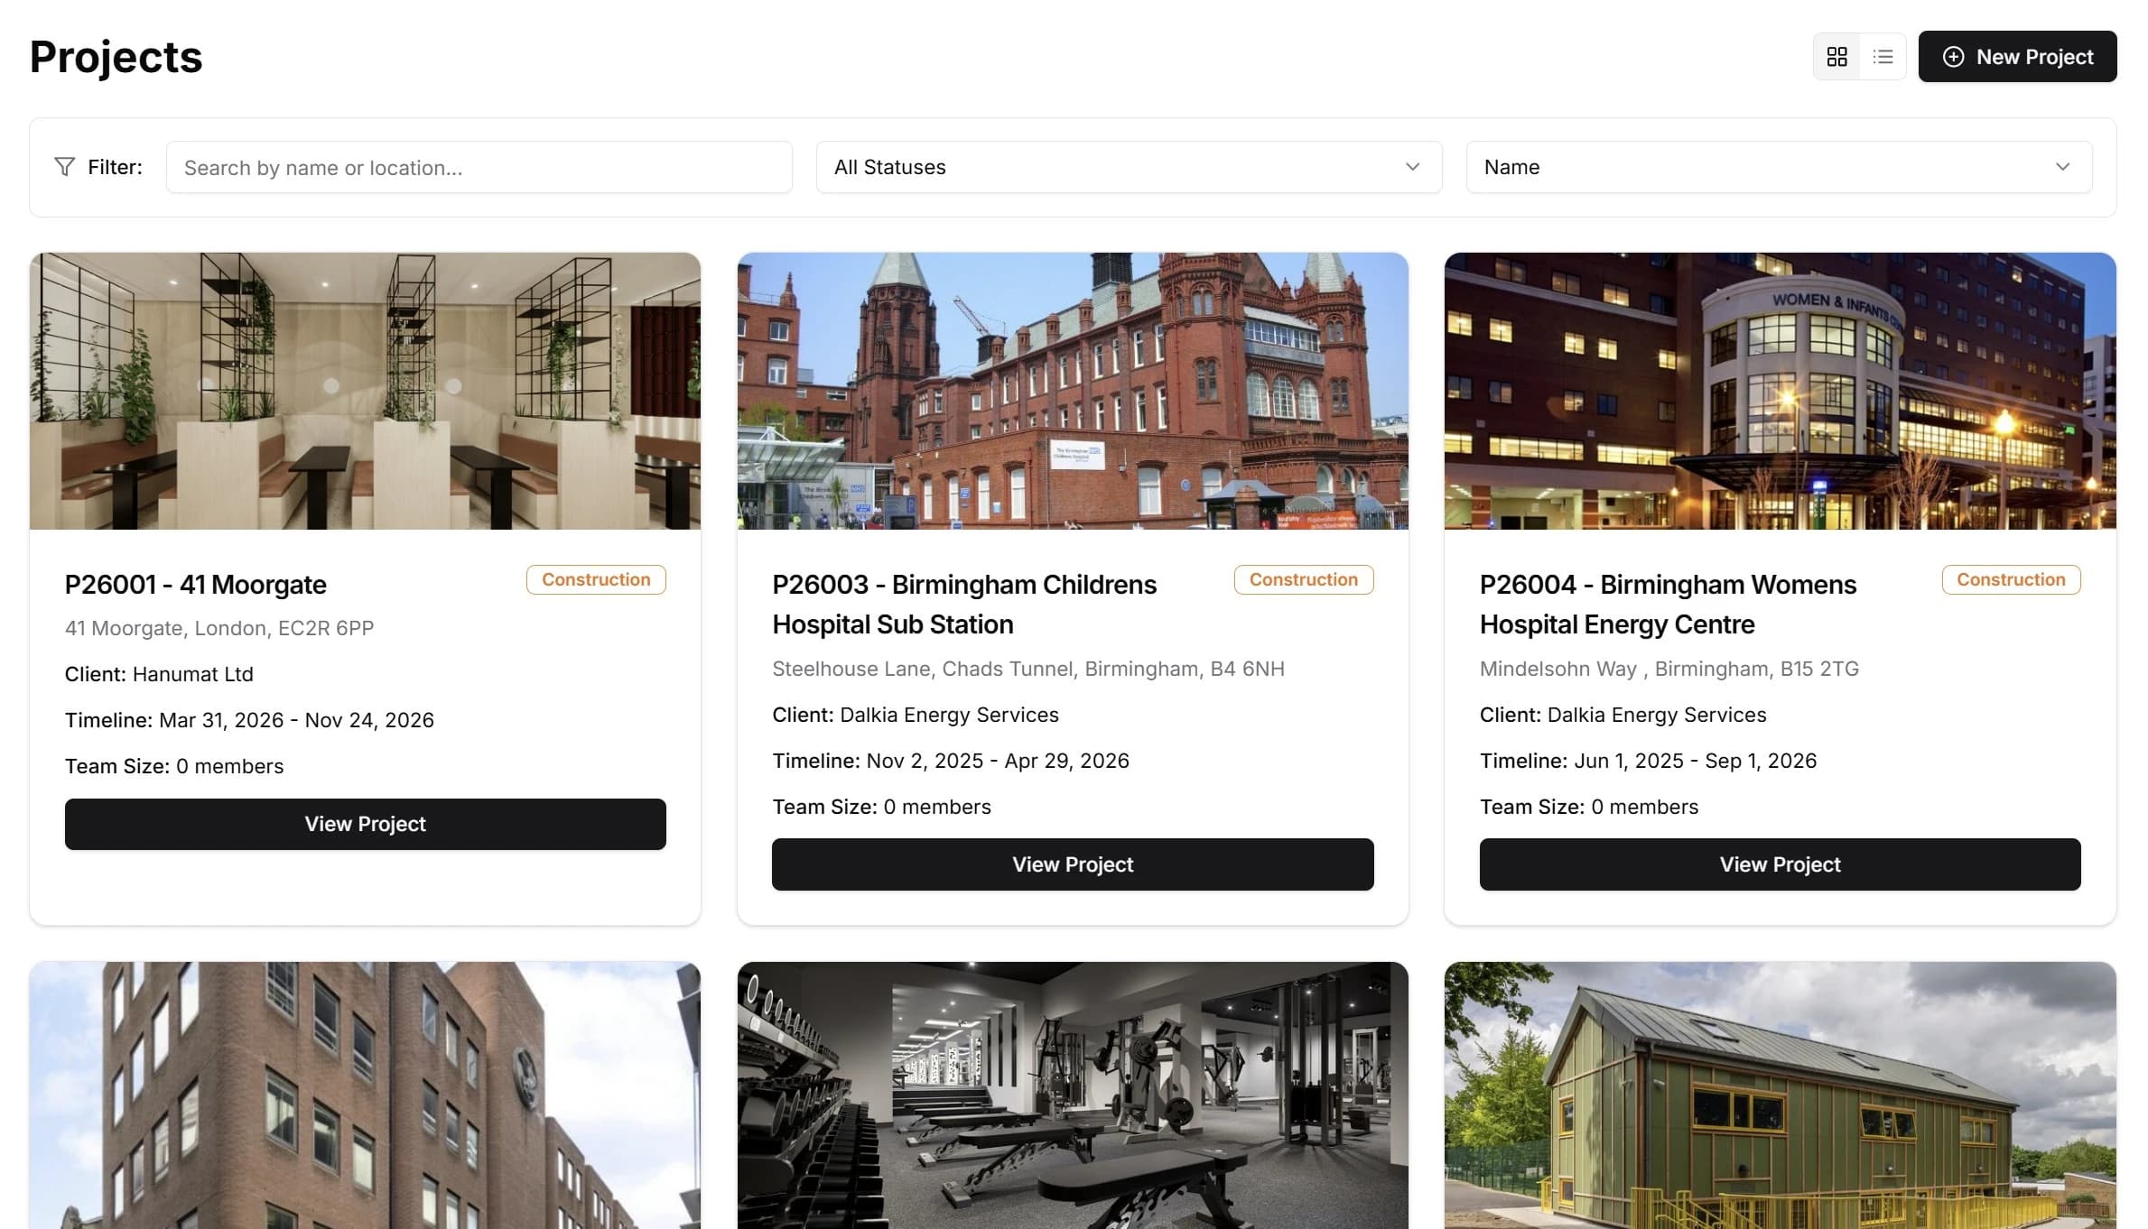Viewport: 2148px width, 1229px height.
Task: Select the Construction badge on P26001
Action: pyautogui.click(x=596, y=578)
